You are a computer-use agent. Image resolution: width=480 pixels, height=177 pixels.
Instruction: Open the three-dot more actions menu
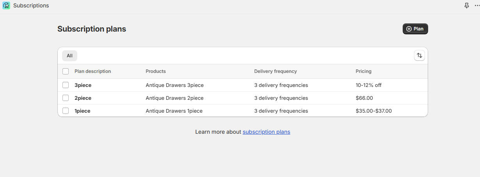(x=476, y=6)
